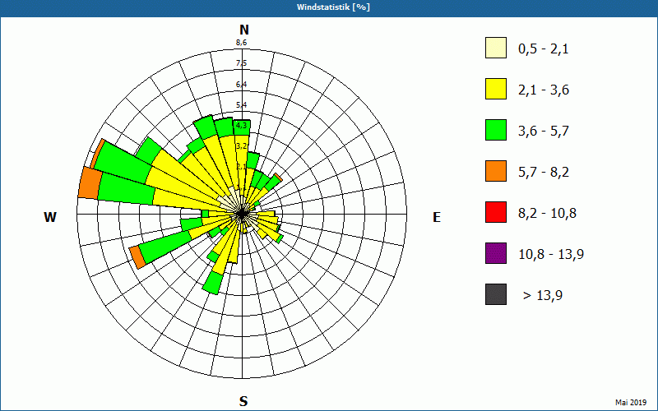
Task: Click the yellow 2,1 - 3,6 legend swatch
Action: (496, 89)
